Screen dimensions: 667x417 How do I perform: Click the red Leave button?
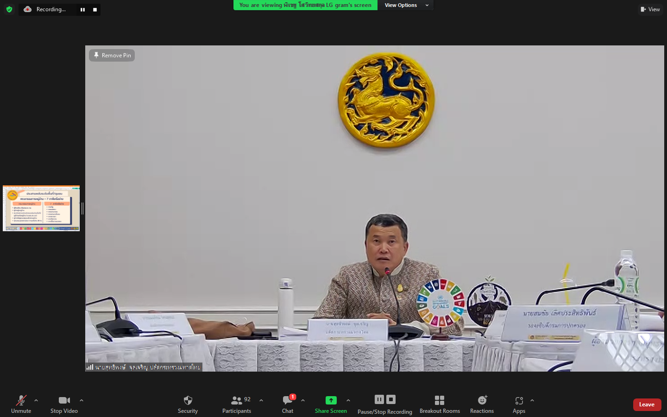click(x=647, y=404)
